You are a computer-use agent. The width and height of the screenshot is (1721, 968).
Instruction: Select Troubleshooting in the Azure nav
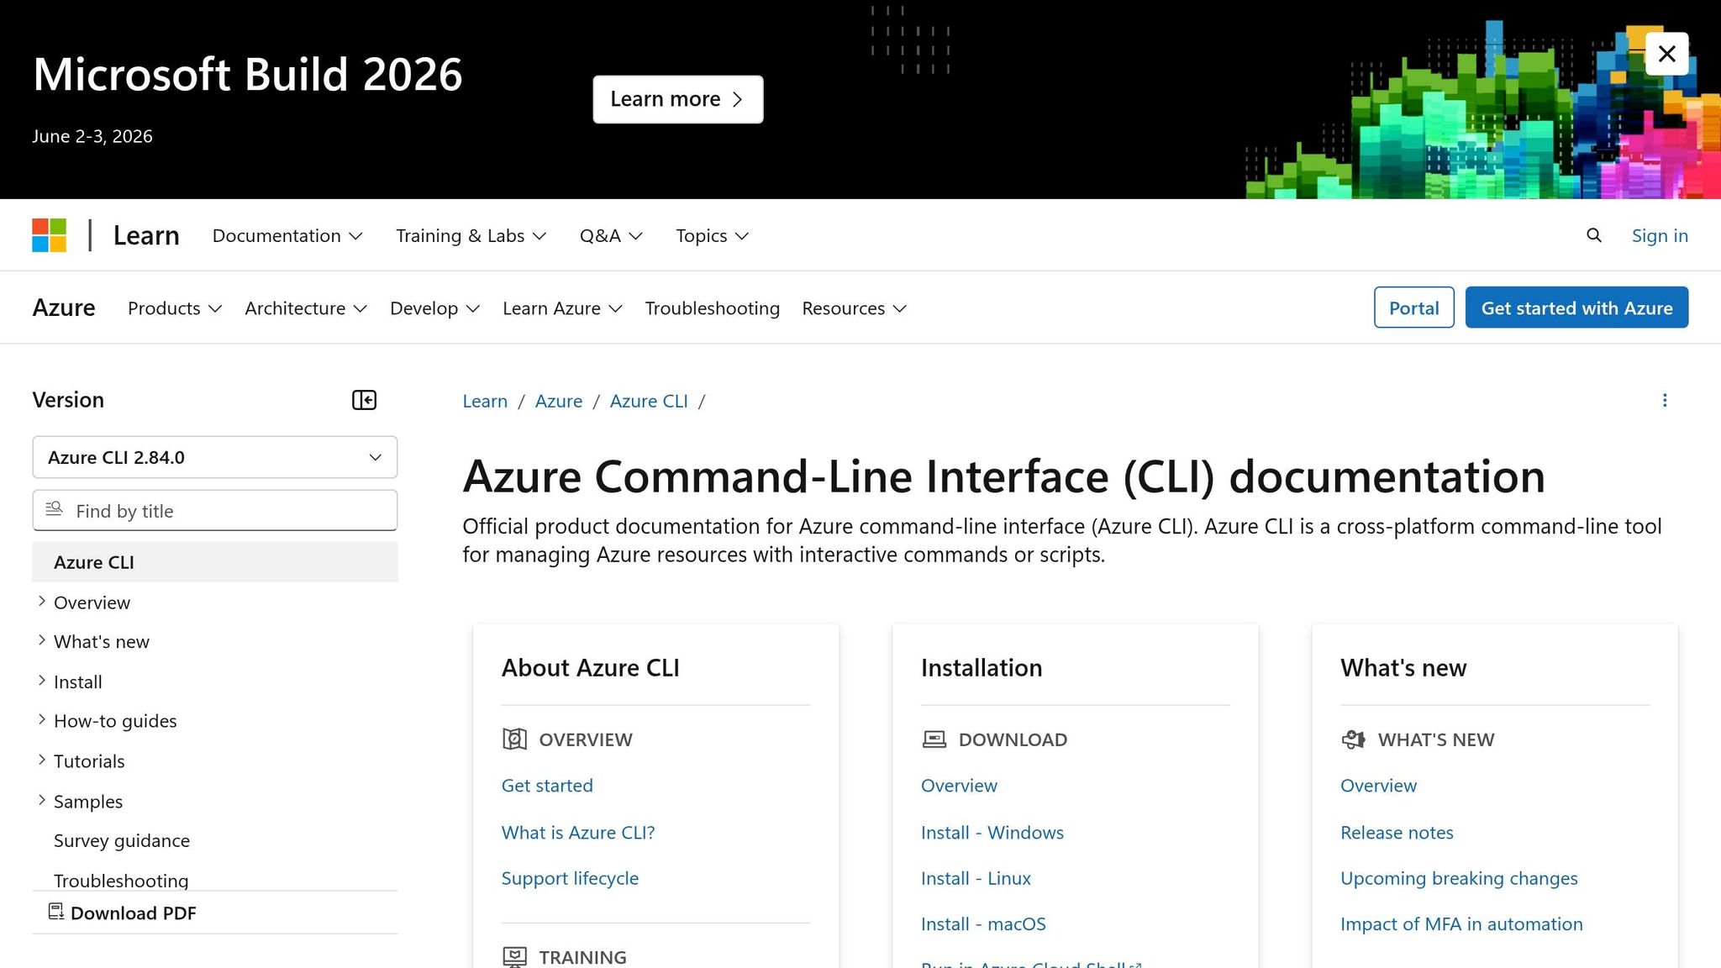pos(712,308)
